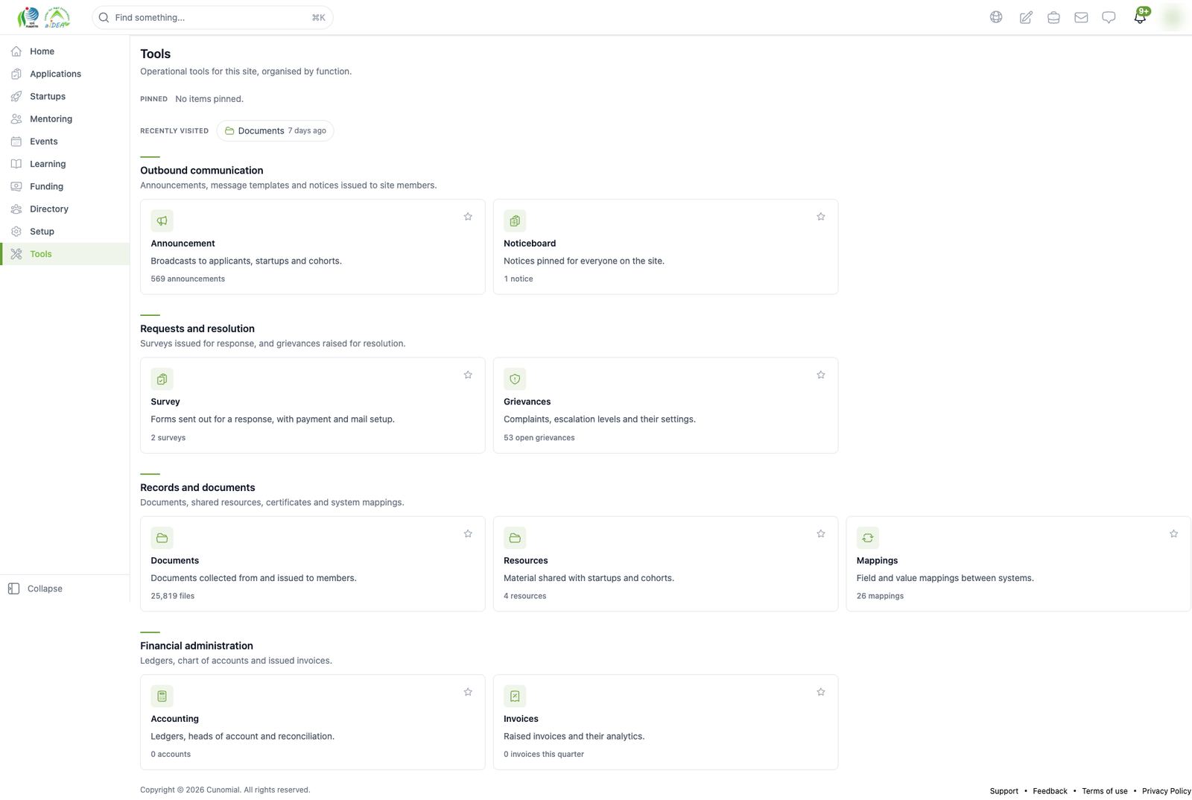Open the Documents card title
Screen dimensions: 1192x800
(174, 560)
